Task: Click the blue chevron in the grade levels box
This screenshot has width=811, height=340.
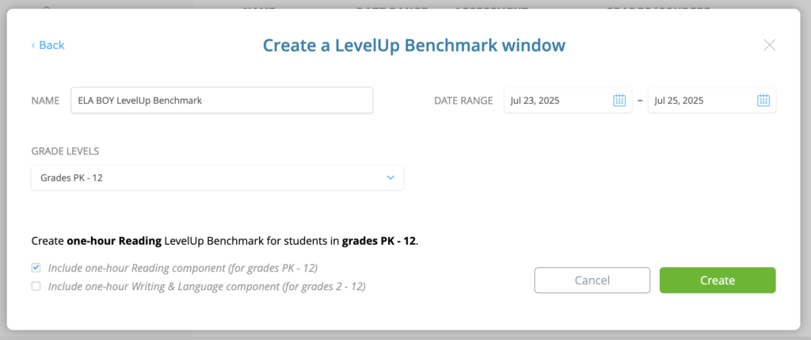Action: [x=390, y=178]
